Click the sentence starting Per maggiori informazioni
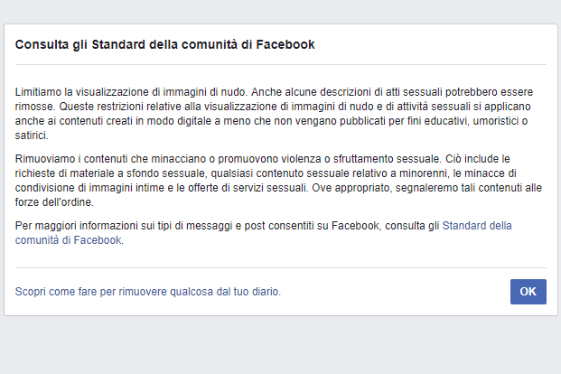 (x=226, y=227)
